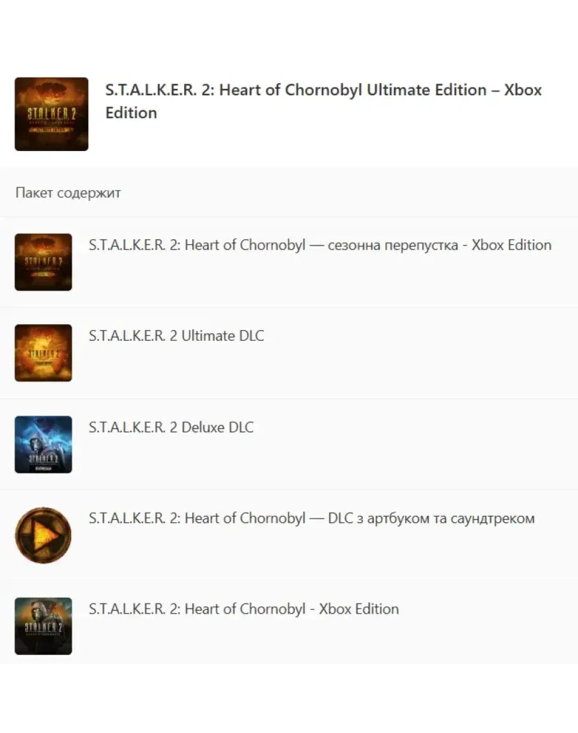578x733 pixels.
Task: Click the blue Deluxe DLC cover icon
Action: 44,445
